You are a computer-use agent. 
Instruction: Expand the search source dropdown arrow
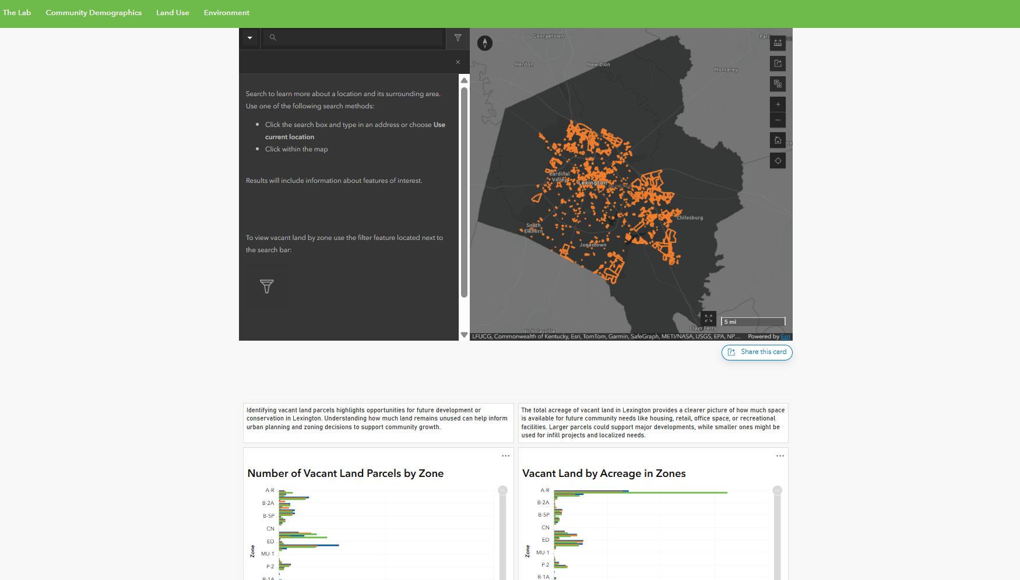pos(249,38)
